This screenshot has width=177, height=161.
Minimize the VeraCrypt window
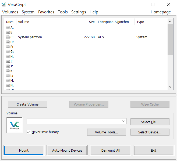[137, 4]
